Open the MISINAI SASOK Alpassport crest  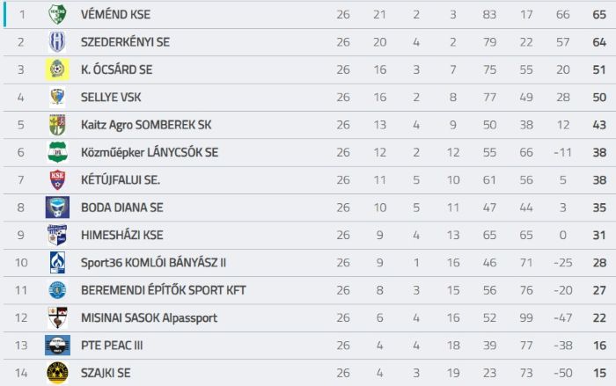57,317
